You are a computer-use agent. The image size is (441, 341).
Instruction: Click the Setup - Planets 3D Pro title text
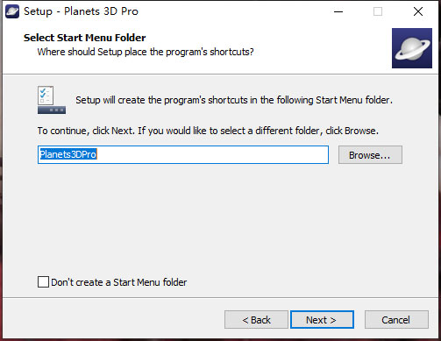click(81, 11)
